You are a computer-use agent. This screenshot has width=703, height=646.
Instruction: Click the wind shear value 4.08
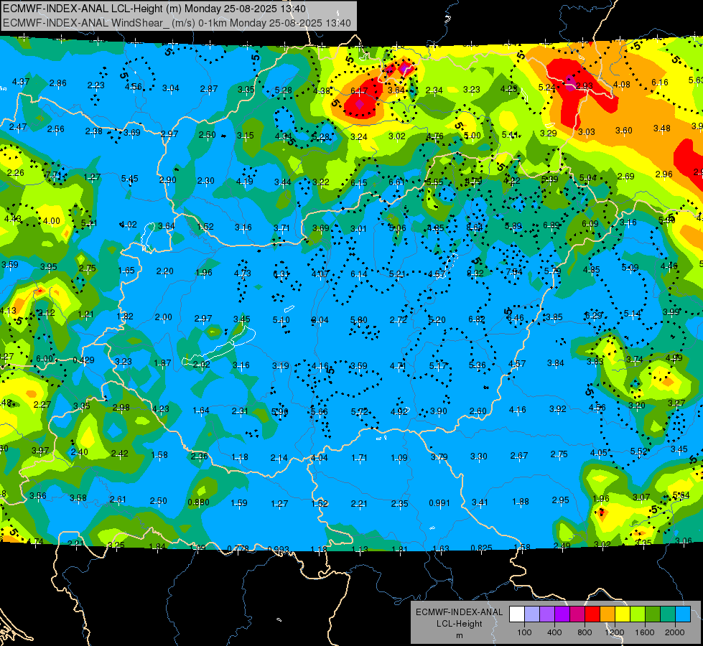click(x=621, y=84)
